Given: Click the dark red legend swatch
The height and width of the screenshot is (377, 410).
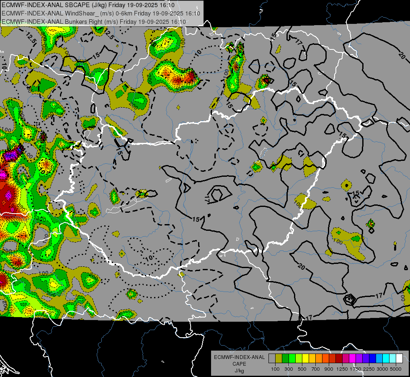Looking at the screenshot, I should pyautogui.click(x=339, y=358).
